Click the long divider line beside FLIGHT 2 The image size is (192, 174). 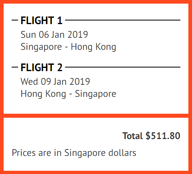point(123,67)
